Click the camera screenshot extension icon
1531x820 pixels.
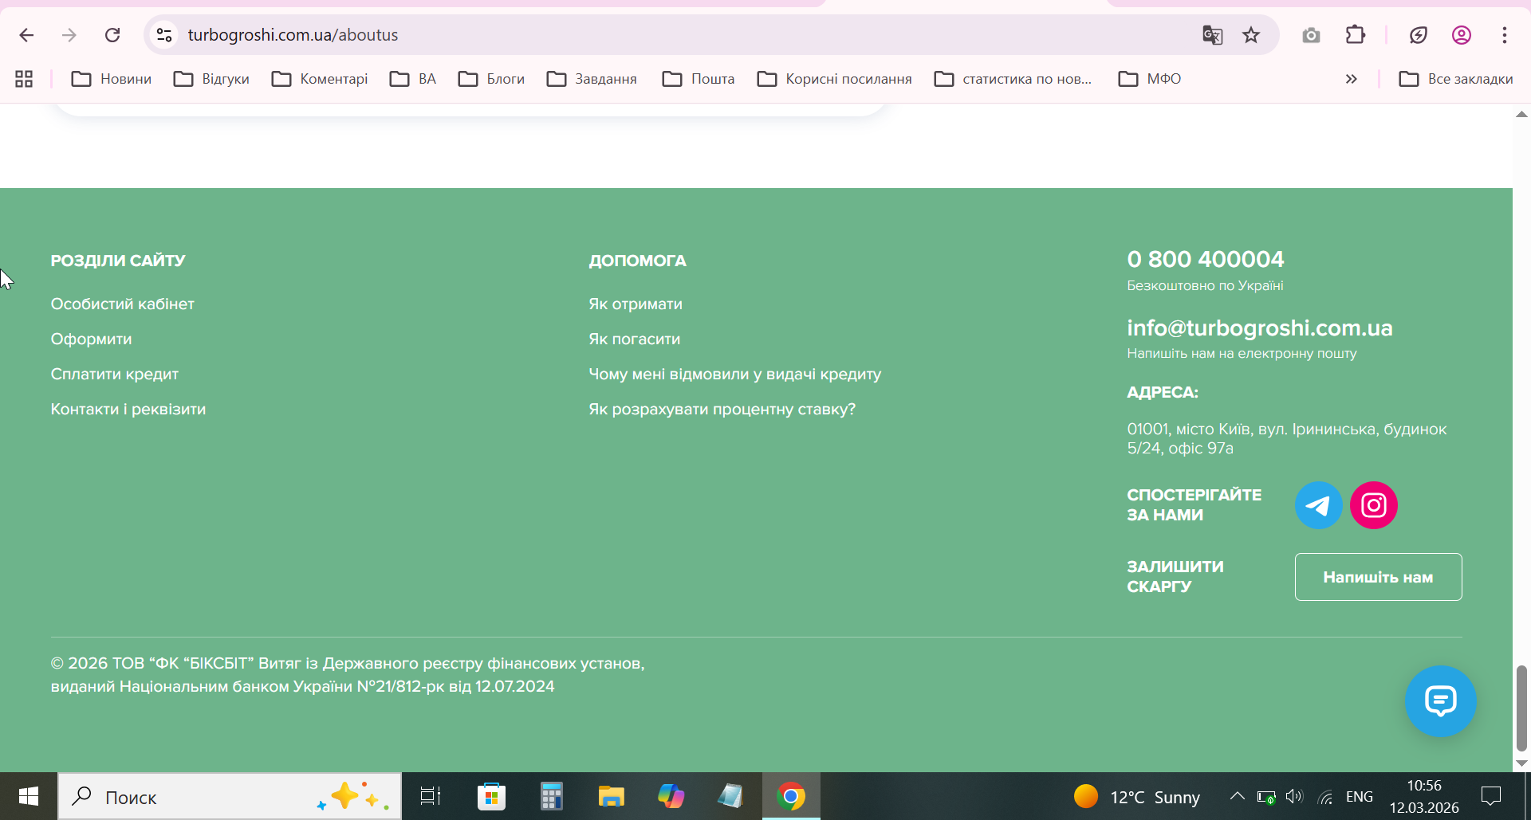tap(1311, 35)
